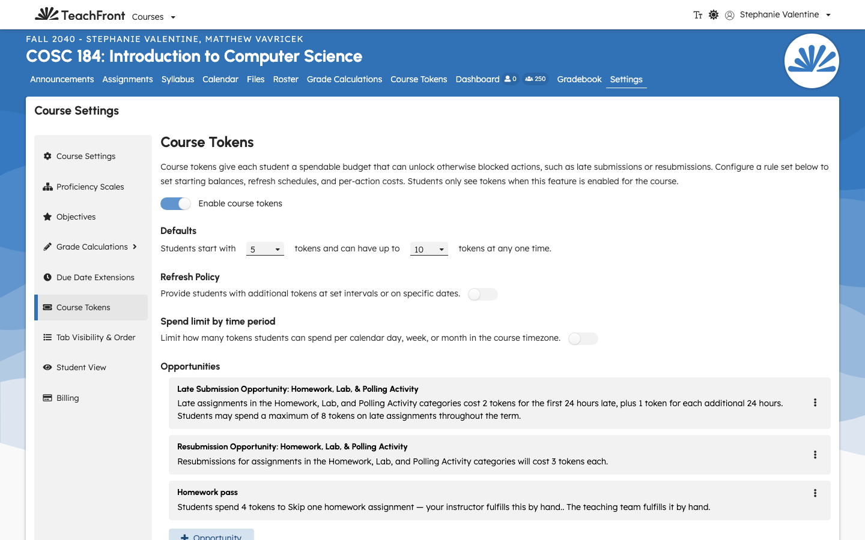Open the Announcements tab

click(62, 79)
